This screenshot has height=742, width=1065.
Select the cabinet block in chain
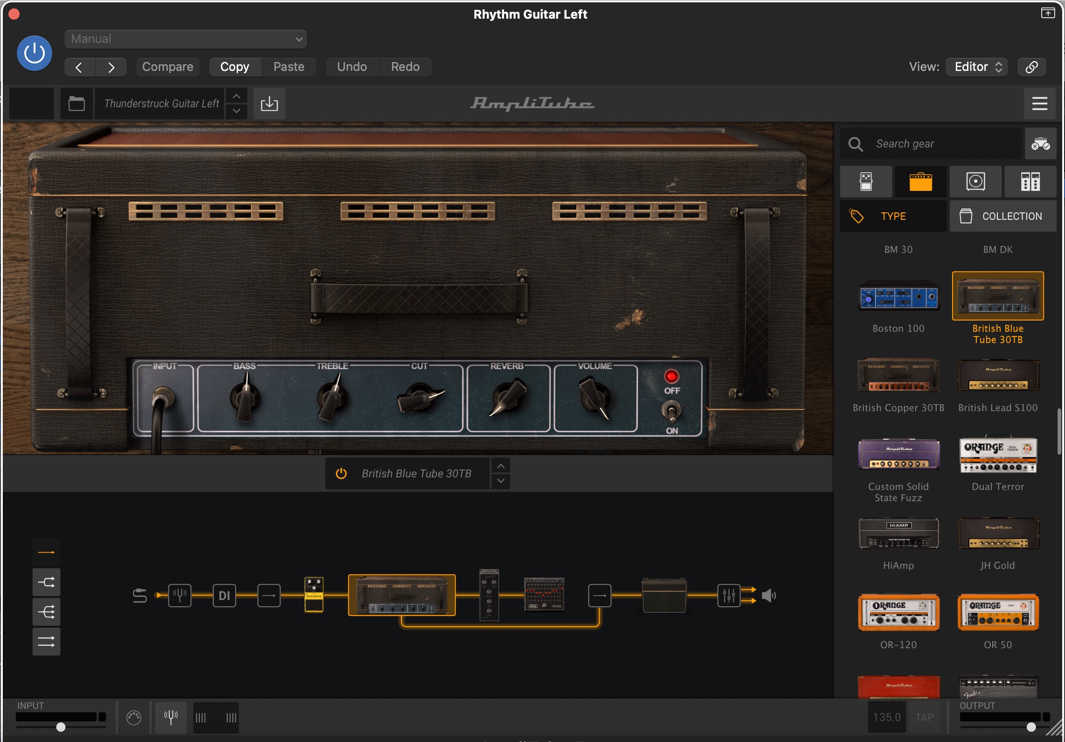tap(664, 595)
